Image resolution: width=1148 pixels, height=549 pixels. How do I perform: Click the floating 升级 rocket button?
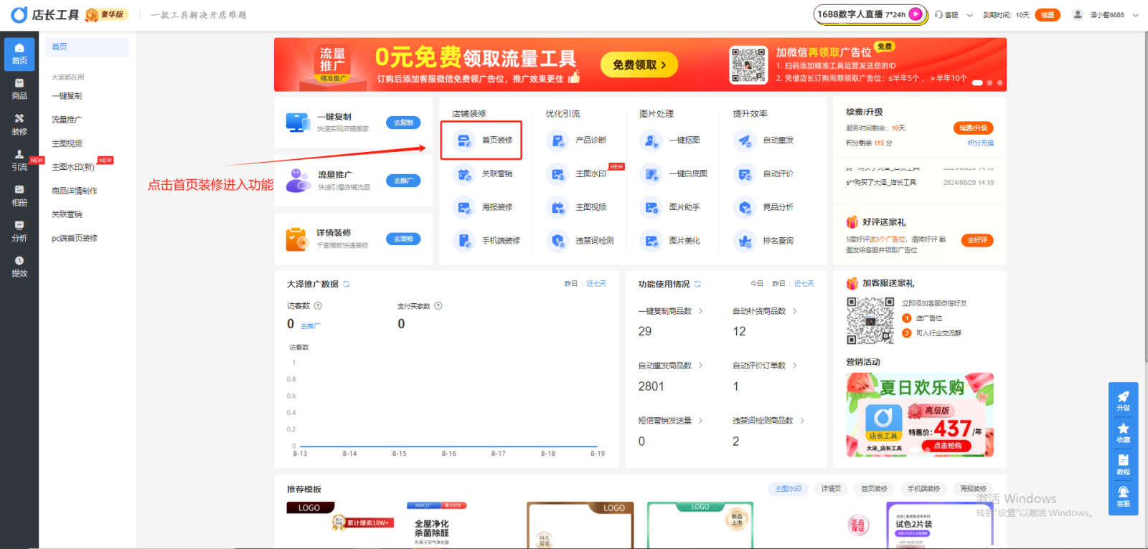[x=1123, y=401]
